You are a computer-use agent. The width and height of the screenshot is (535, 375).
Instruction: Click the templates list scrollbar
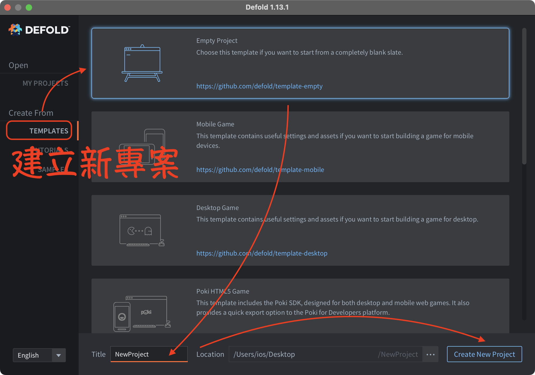(524, 96)
